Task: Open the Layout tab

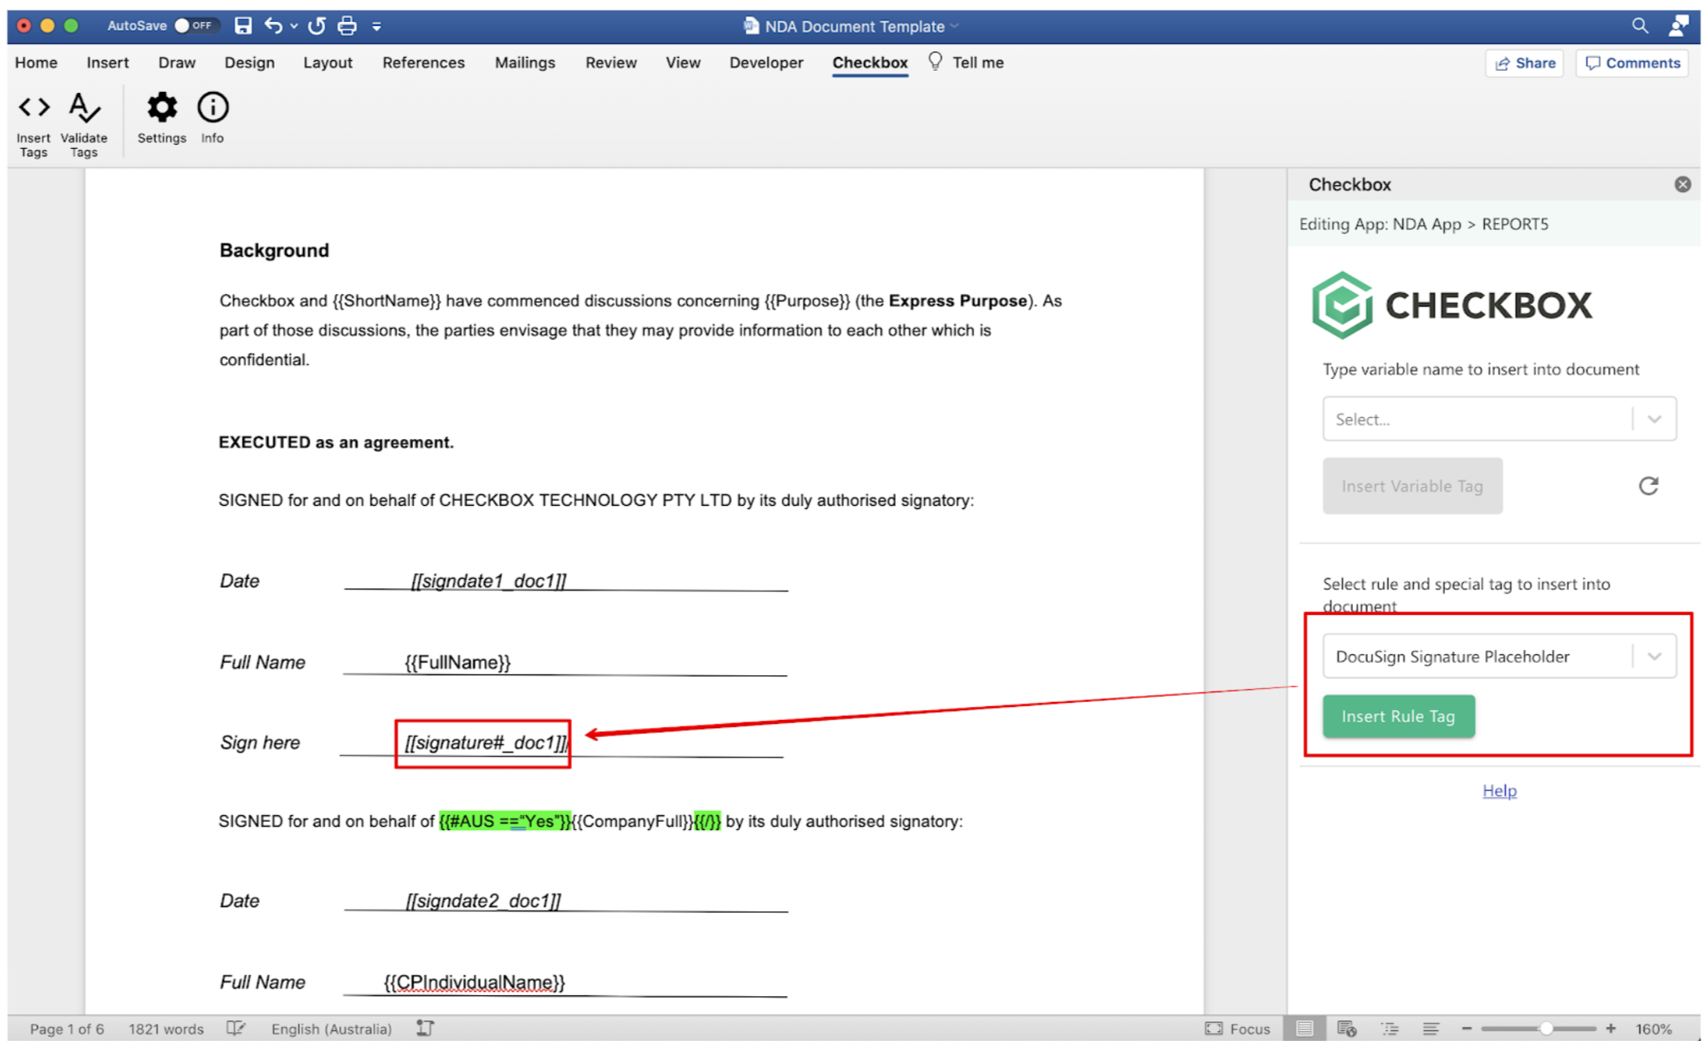Action: tap(328, 63)
